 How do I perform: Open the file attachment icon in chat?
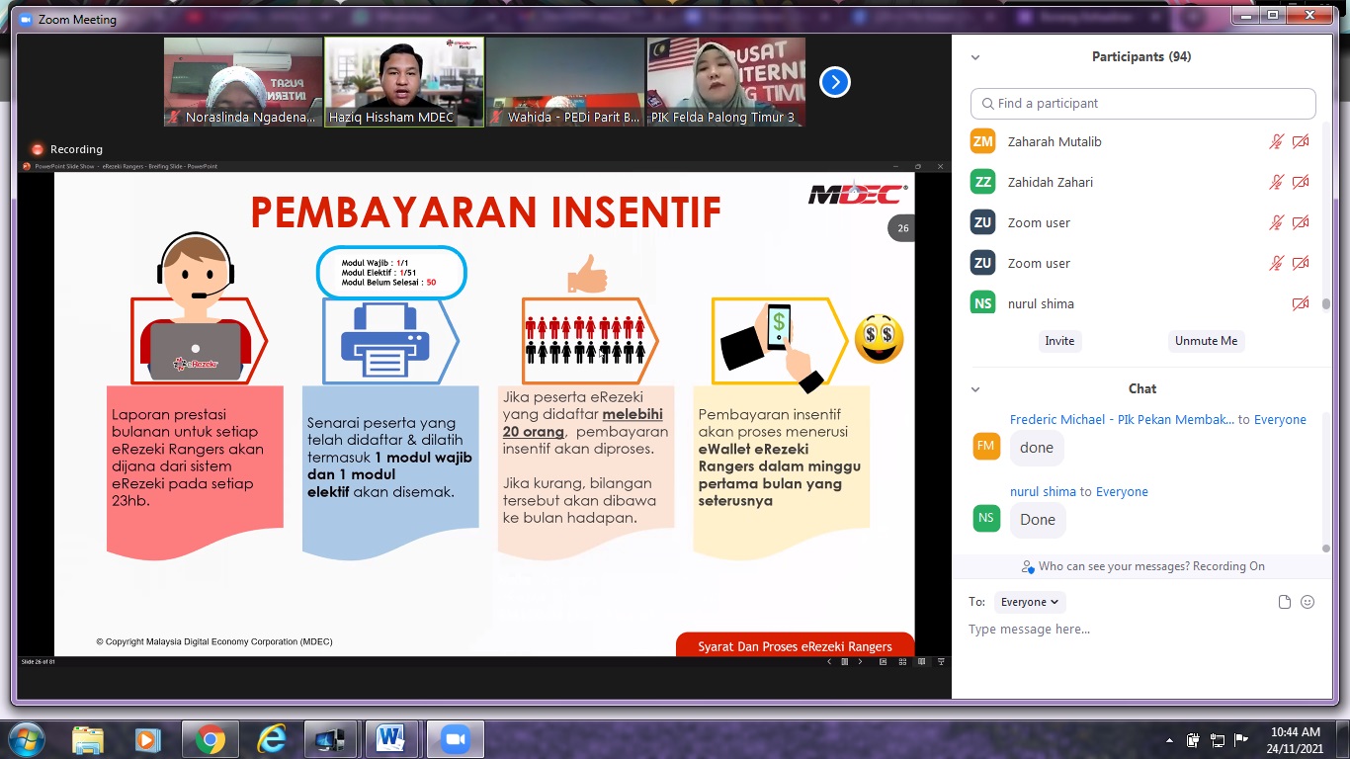pyautogui.click(x=1285, y=602)
